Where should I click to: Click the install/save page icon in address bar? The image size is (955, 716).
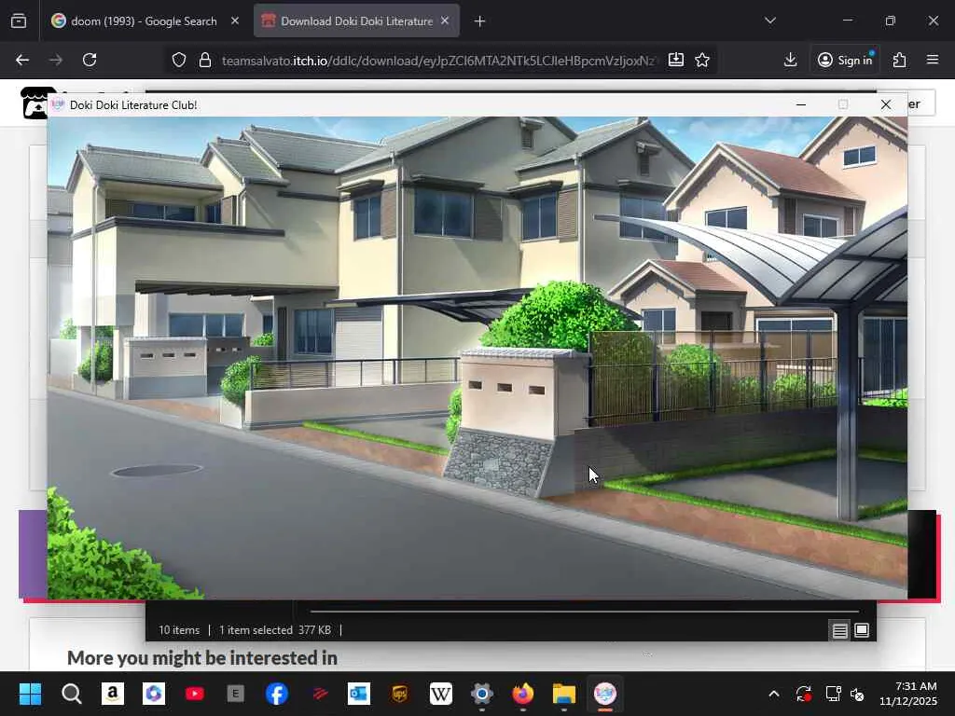pyautogui.click(x=676, y=60)
